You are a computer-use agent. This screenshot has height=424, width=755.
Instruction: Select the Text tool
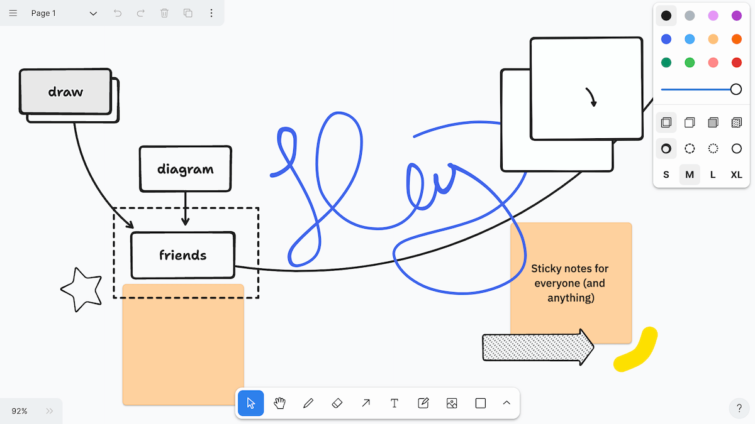[394, 403]
